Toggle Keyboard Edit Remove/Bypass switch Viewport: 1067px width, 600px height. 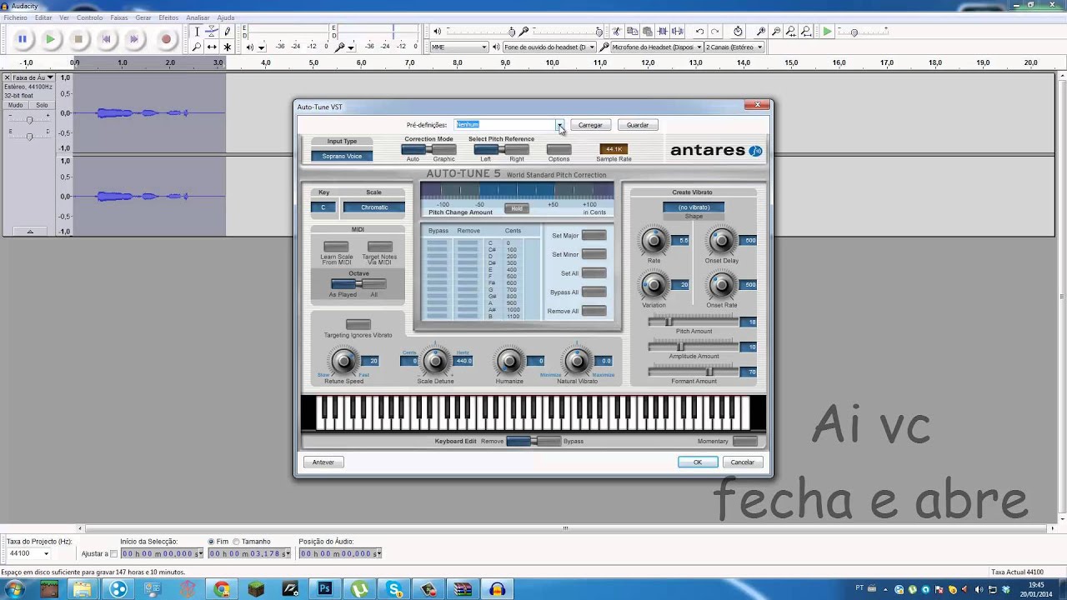(x=533, y=441)
